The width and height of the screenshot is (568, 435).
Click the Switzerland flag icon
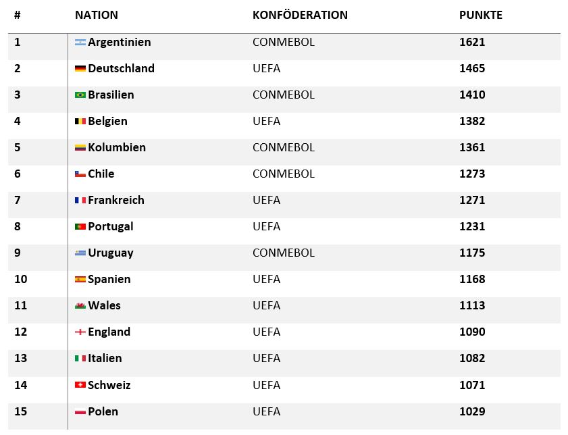click(x=80, y=385)
